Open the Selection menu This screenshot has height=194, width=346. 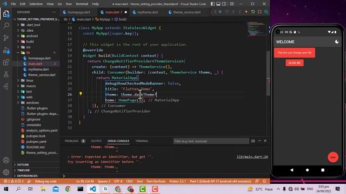36,4
